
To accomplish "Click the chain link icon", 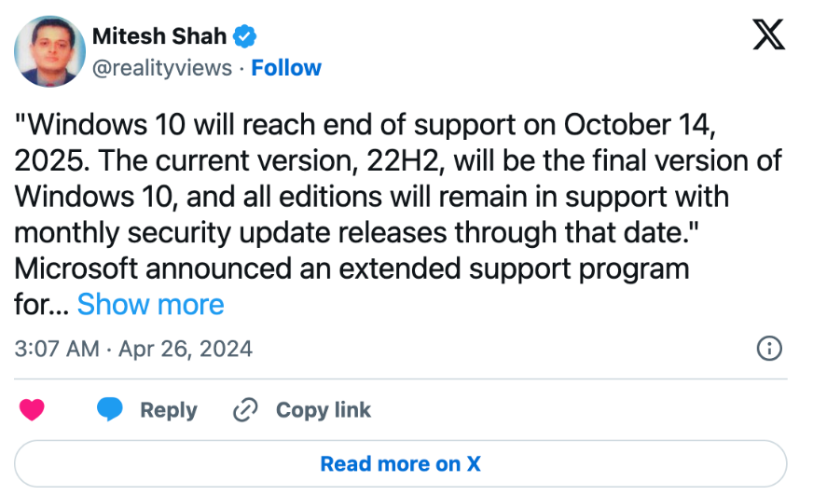I will [245, 410].
